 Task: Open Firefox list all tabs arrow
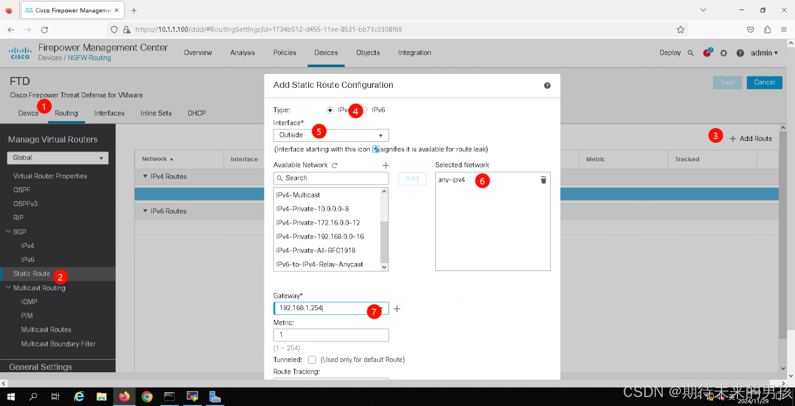click(x=703, y=10)
